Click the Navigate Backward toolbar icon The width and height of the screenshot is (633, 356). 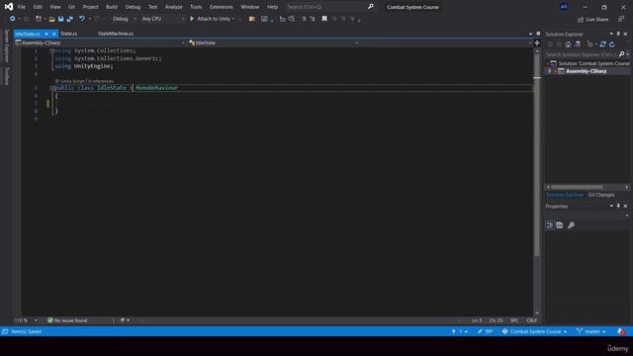[12, 19]
